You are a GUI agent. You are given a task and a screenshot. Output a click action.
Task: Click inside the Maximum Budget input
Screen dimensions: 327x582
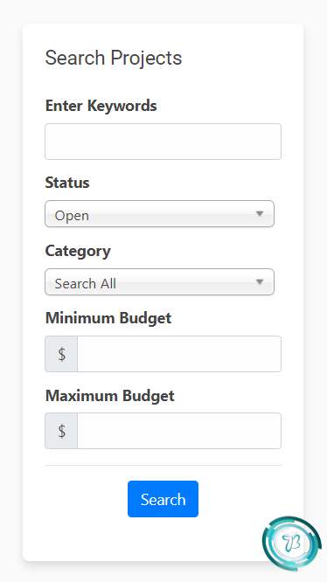point(179,431)
